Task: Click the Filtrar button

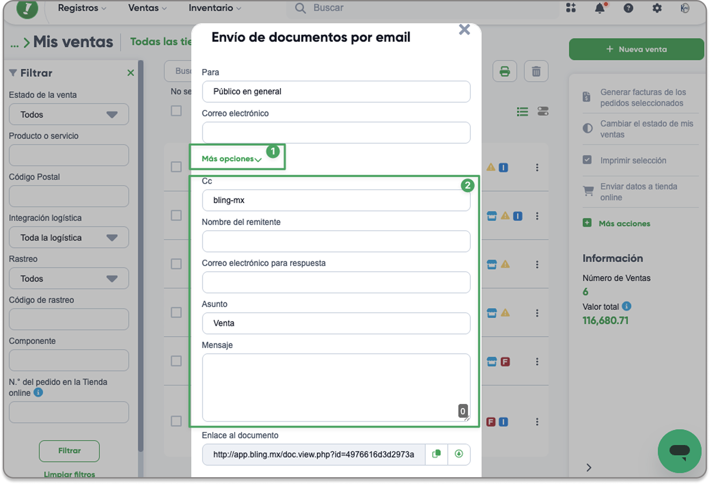Action: [69, 451]
